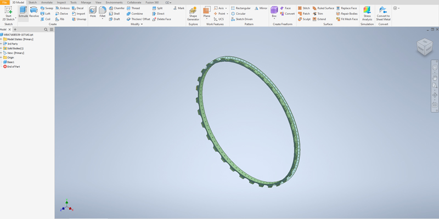
Task: Select the Extrude tool
Action: [x=23, y=13]
